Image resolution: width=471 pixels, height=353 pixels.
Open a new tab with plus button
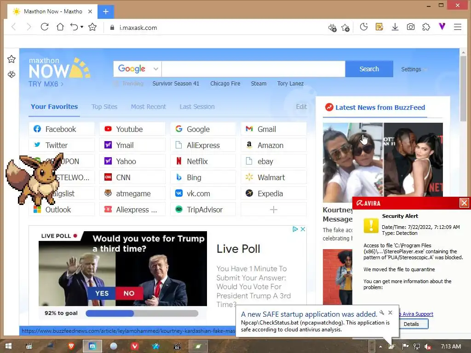(x=106, y=11)
